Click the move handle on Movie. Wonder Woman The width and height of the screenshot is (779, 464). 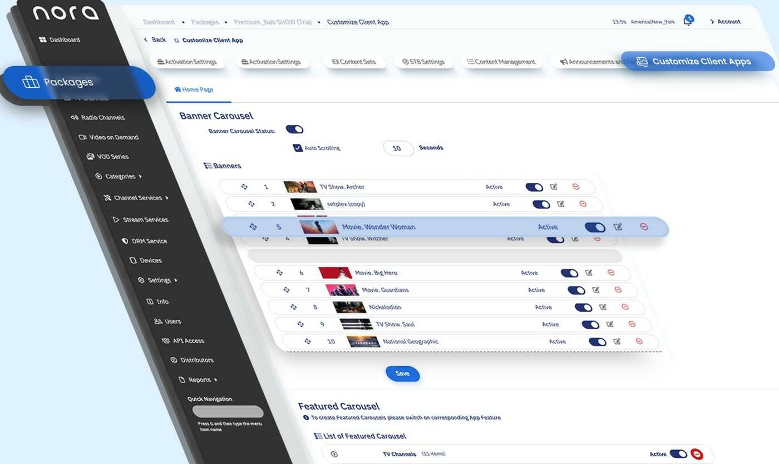tap(253, 227)
